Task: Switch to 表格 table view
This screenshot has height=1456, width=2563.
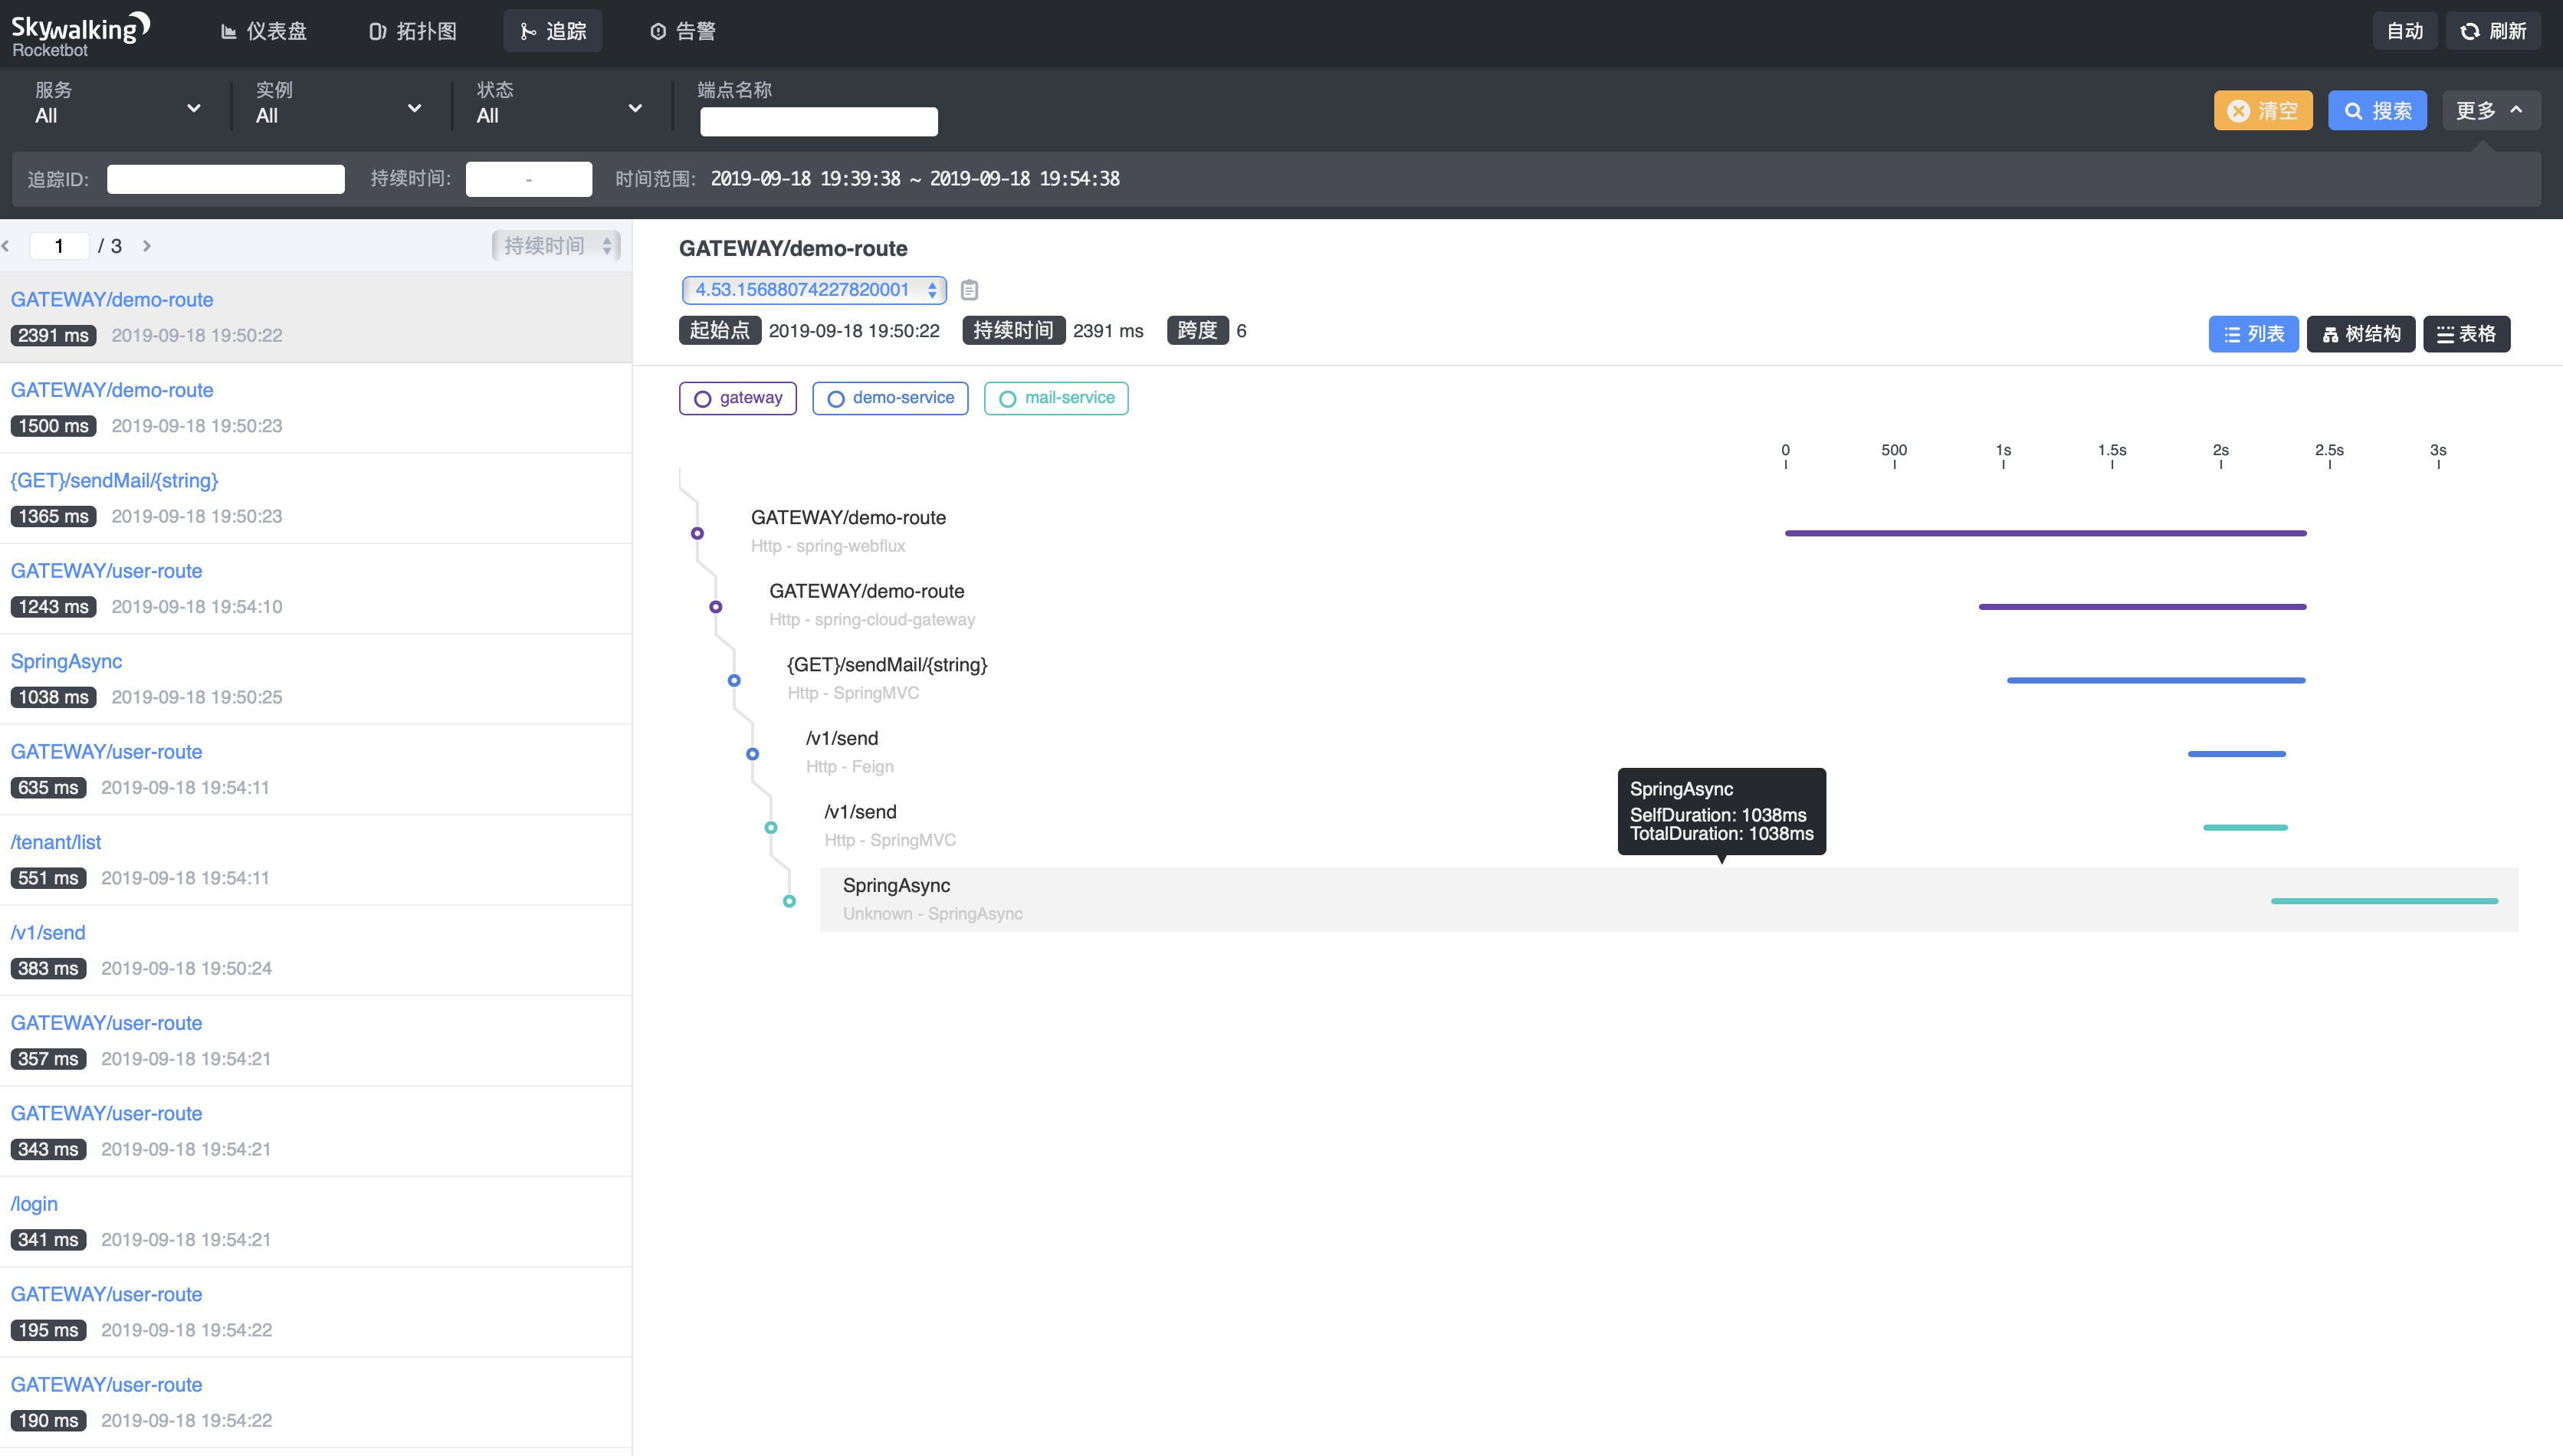Action: click(x=2466, y=334)
